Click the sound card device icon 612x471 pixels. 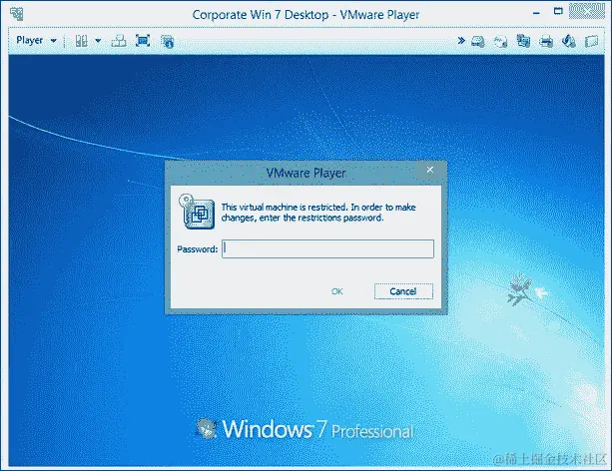click(x=569, y=41)
